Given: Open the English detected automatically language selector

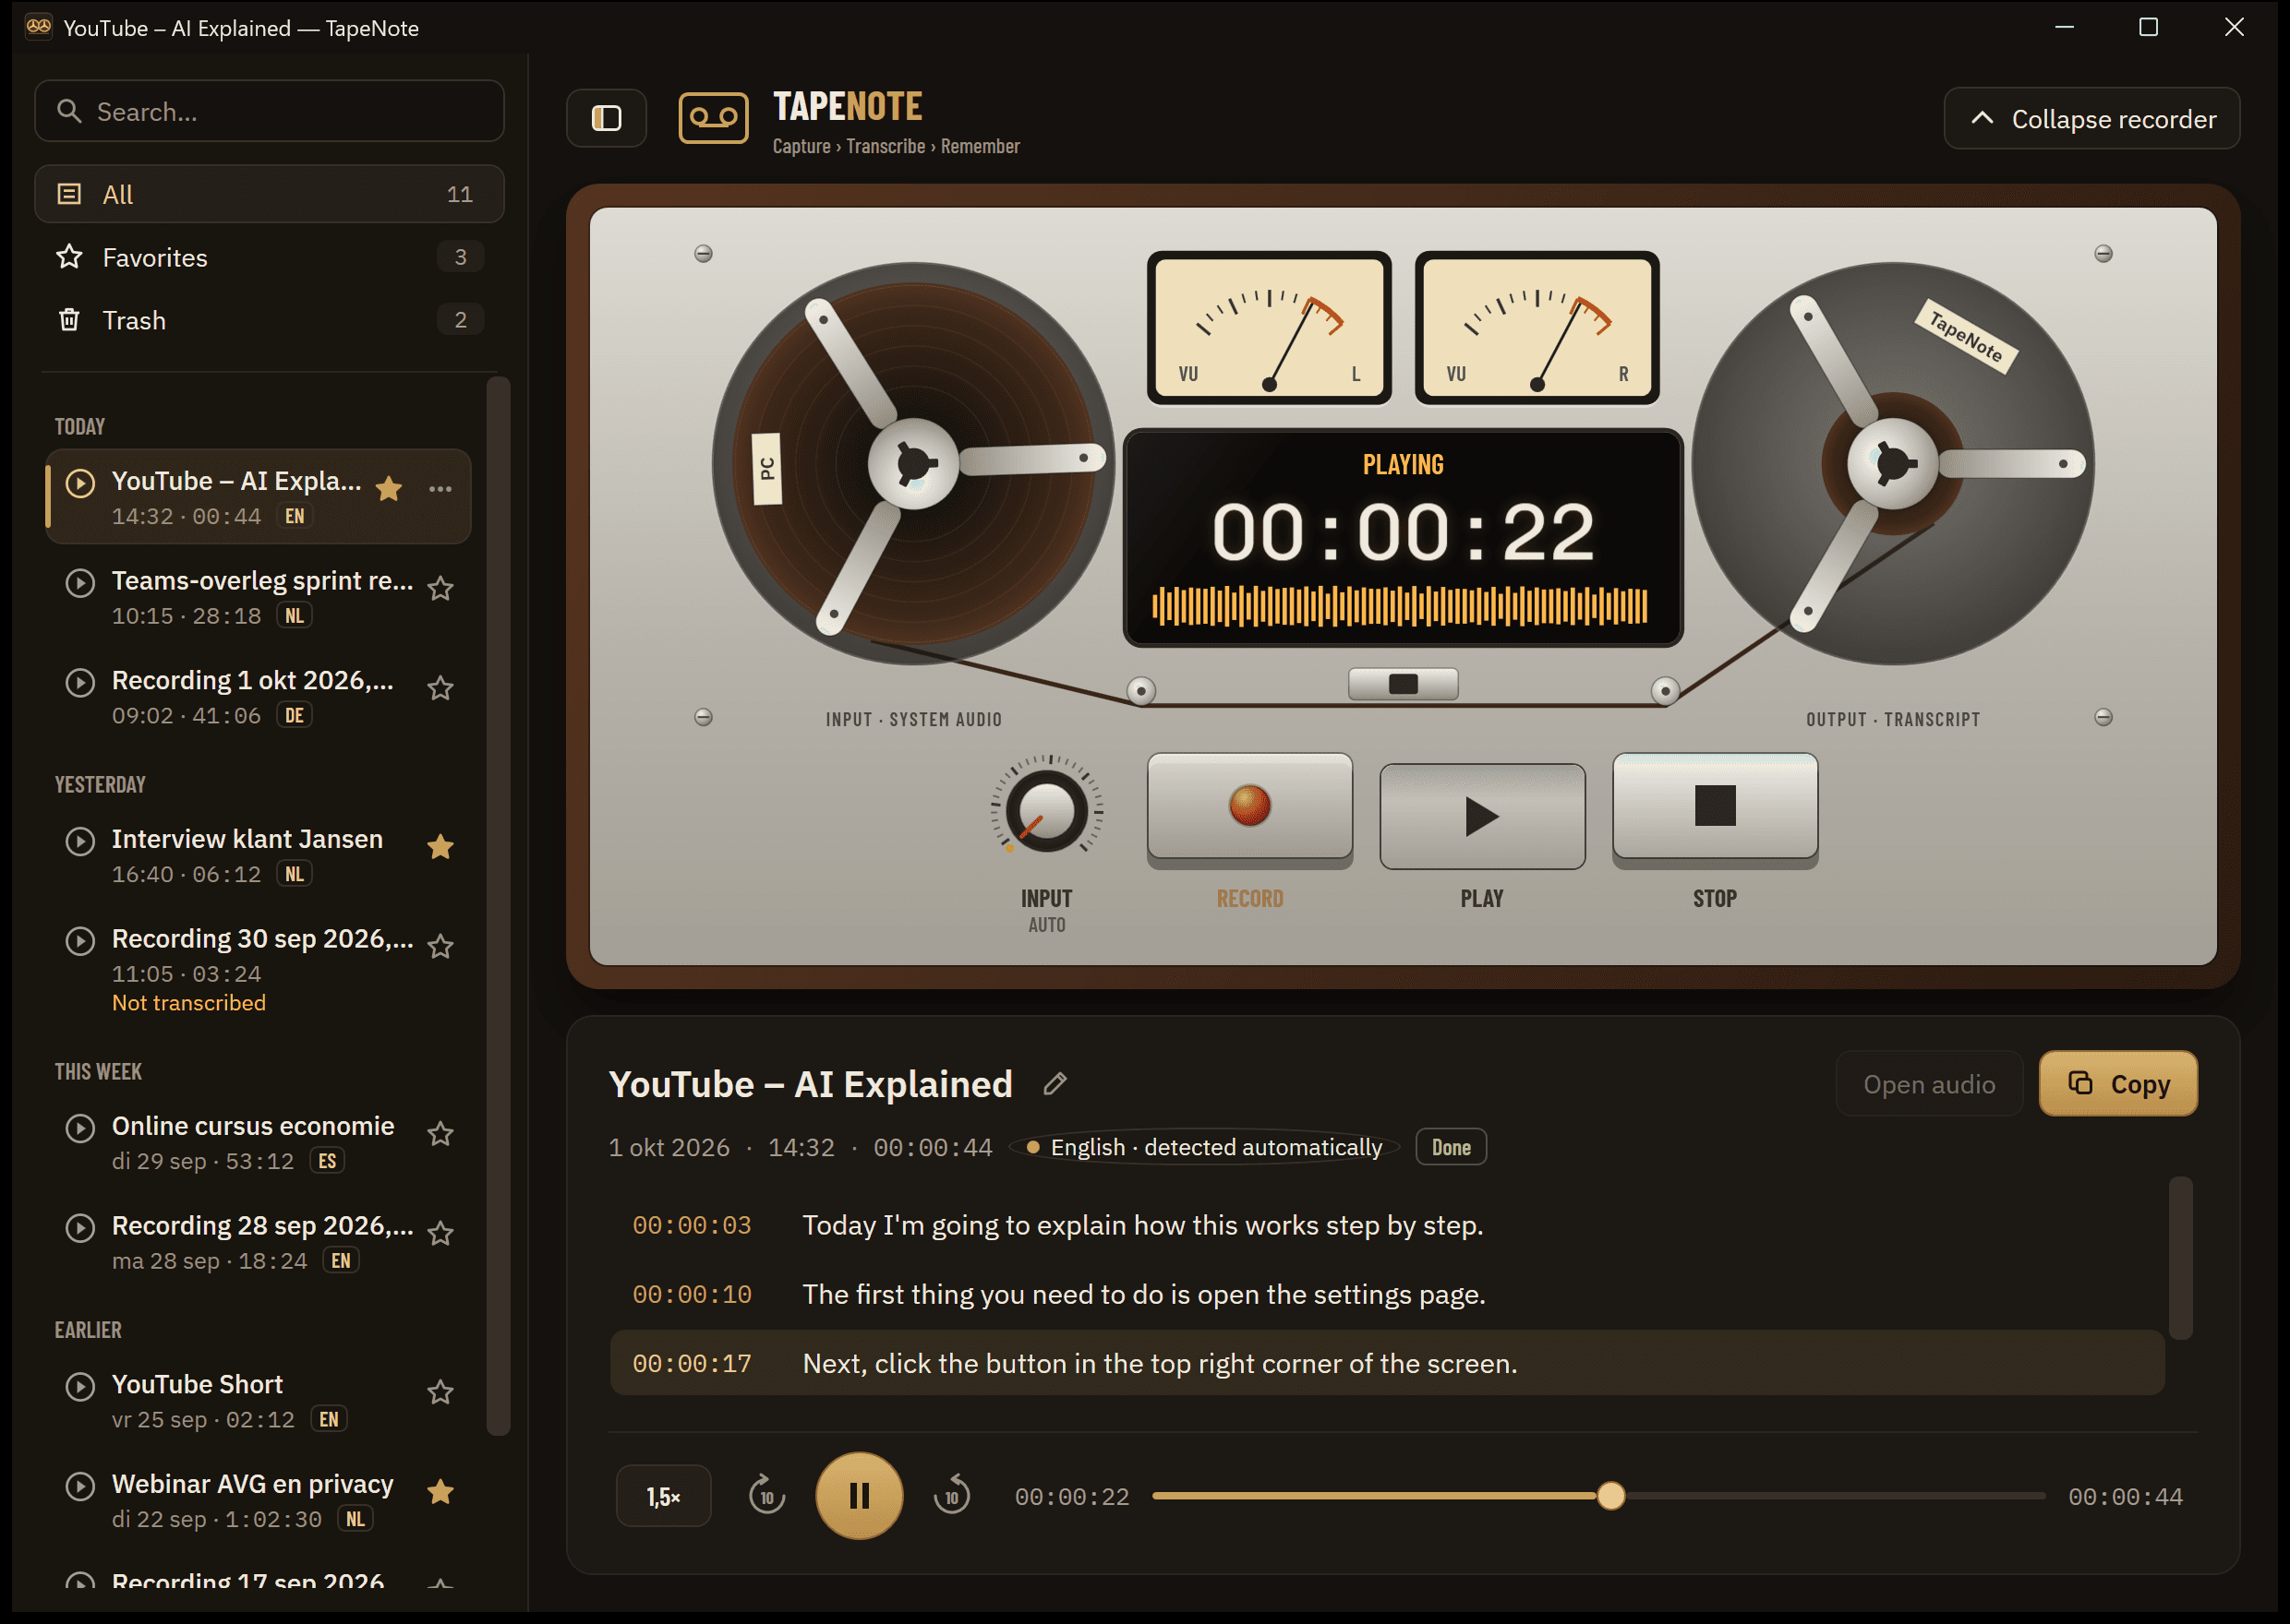Looking at the screenshot, I should tap(1204, 1147).
